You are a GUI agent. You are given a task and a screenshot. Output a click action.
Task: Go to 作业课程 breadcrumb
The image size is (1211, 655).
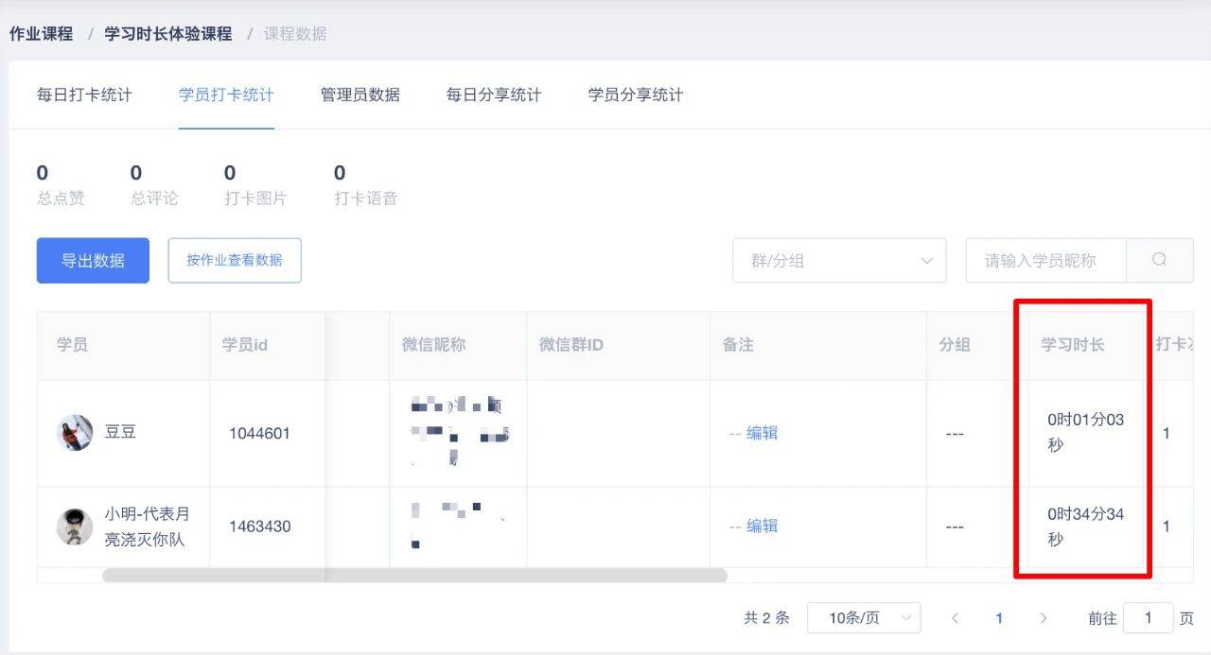[41, 33]
